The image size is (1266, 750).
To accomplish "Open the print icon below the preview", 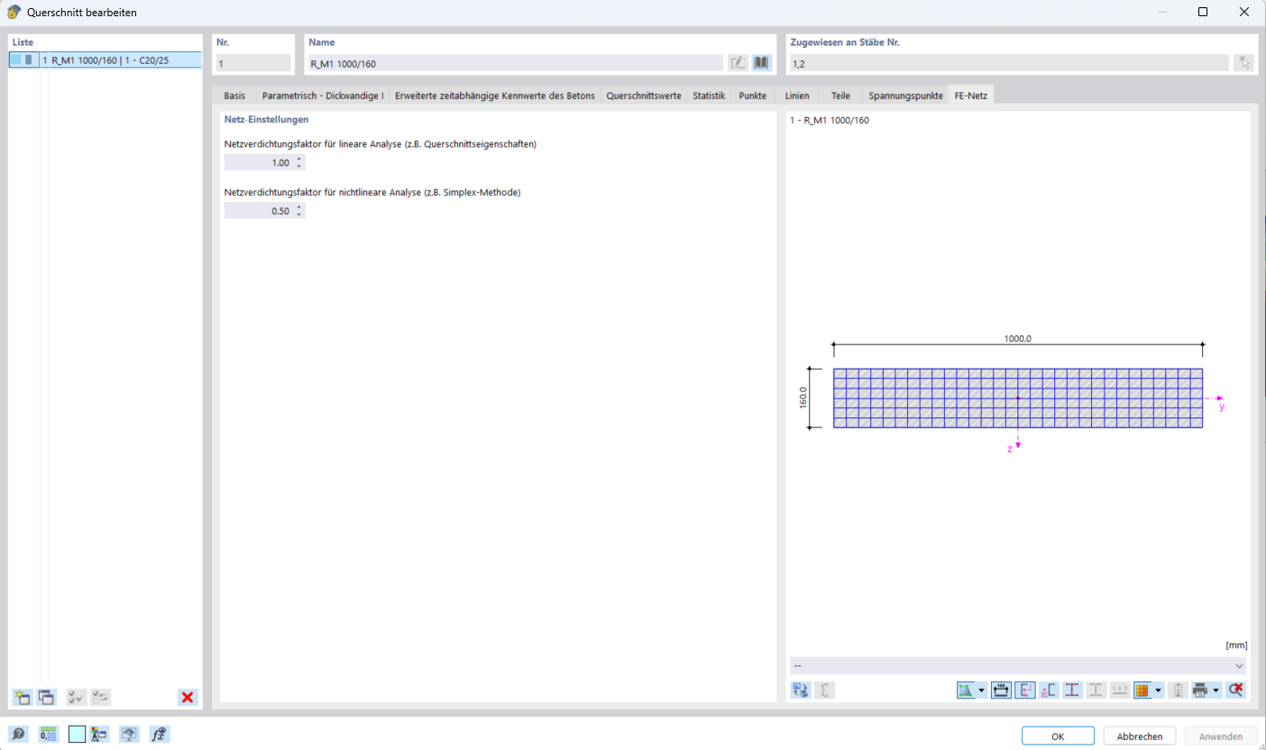I will click(1198, 690).
